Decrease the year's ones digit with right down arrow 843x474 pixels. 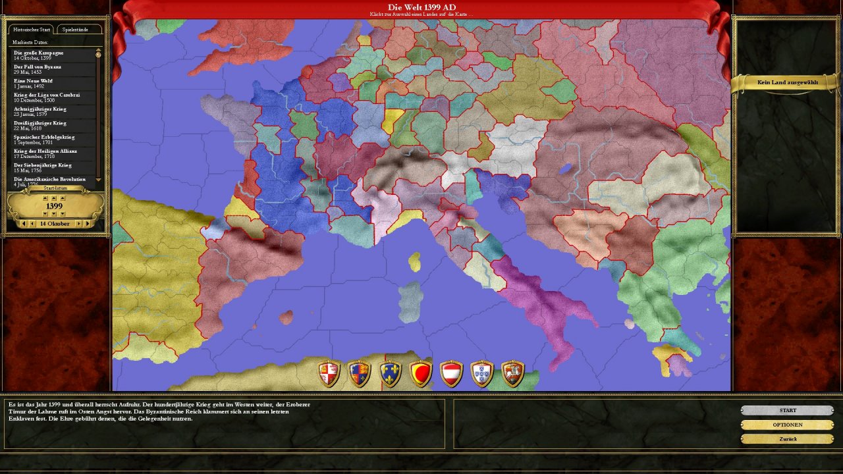pos(63,213)
